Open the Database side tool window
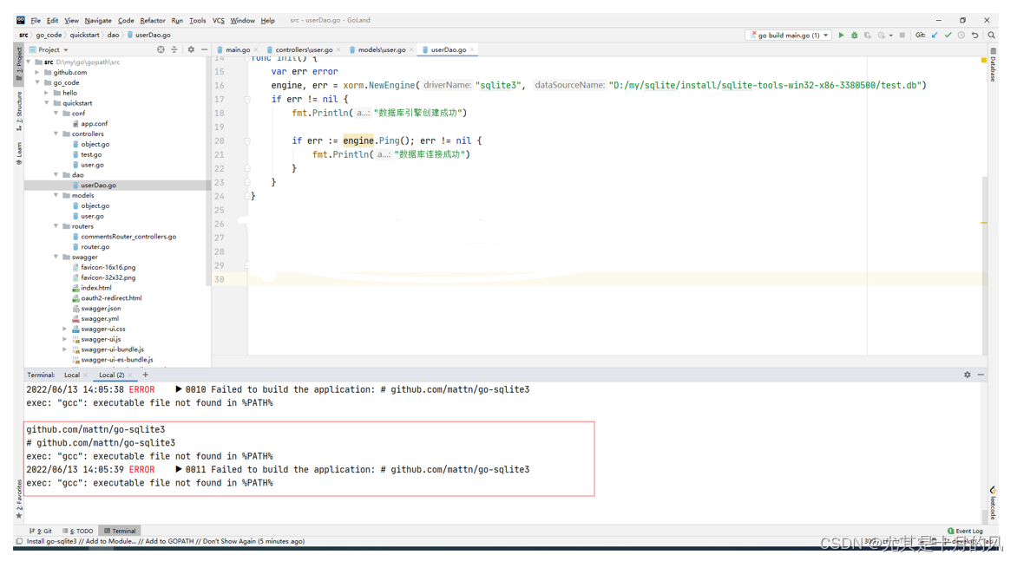 point(993,65)
